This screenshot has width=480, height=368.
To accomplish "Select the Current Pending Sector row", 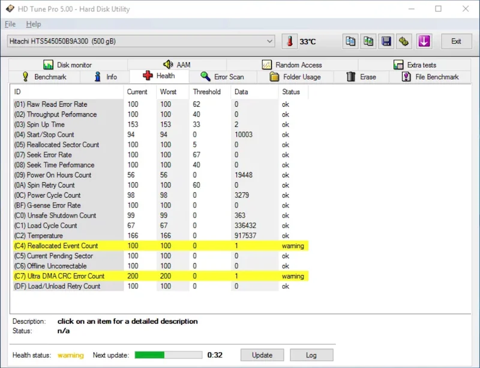I will 161,256.
